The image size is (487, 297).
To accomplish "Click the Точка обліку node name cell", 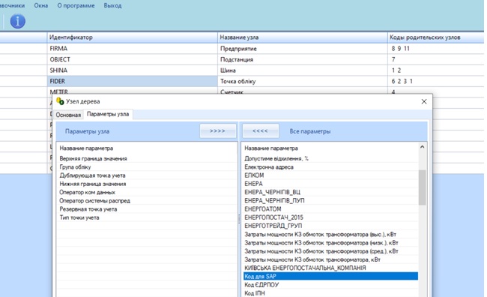I will (x=303, y=81).
